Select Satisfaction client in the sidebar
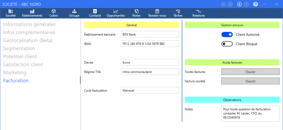The height and width of the screenshot is (130, 283). [23, 64]
